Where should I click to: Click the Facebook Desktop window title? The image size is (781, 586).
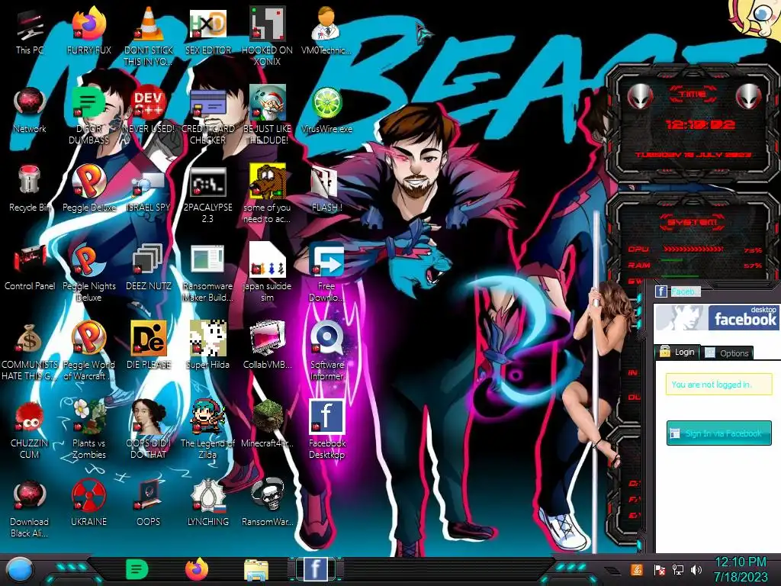click(x=685, y=291)
